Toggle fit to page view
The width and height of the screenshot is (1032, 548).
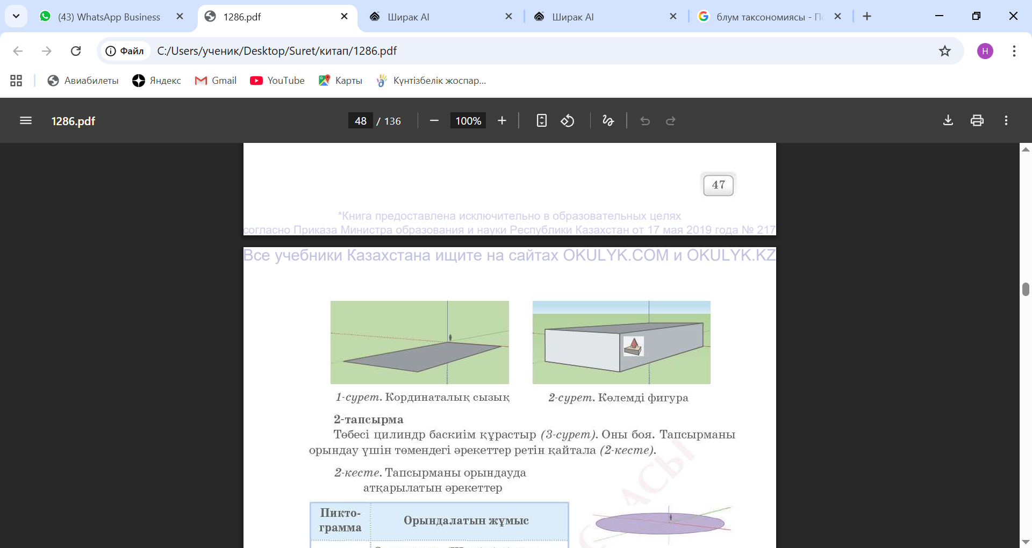click(542, 121)
